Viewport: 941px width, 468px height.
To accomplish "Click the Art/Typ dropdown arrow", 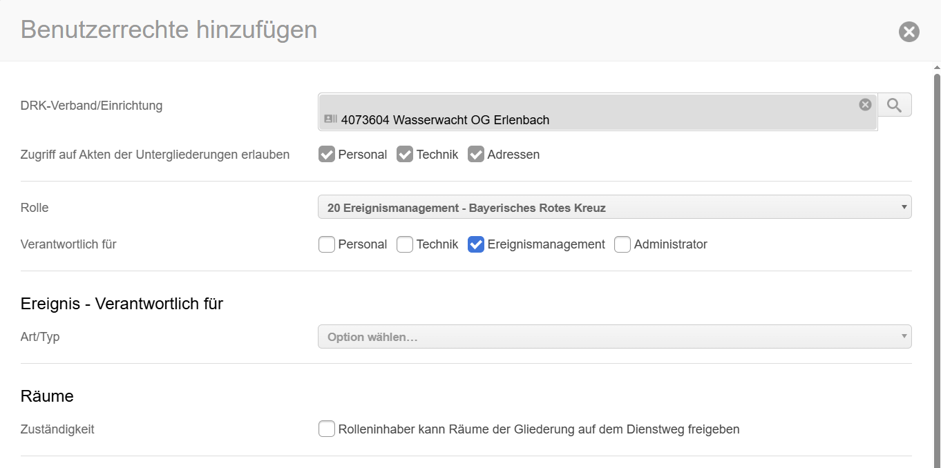I will pyautogui.click(x=904, y=337).
